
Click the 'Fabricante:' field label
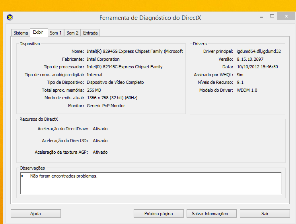pos(73,59)
